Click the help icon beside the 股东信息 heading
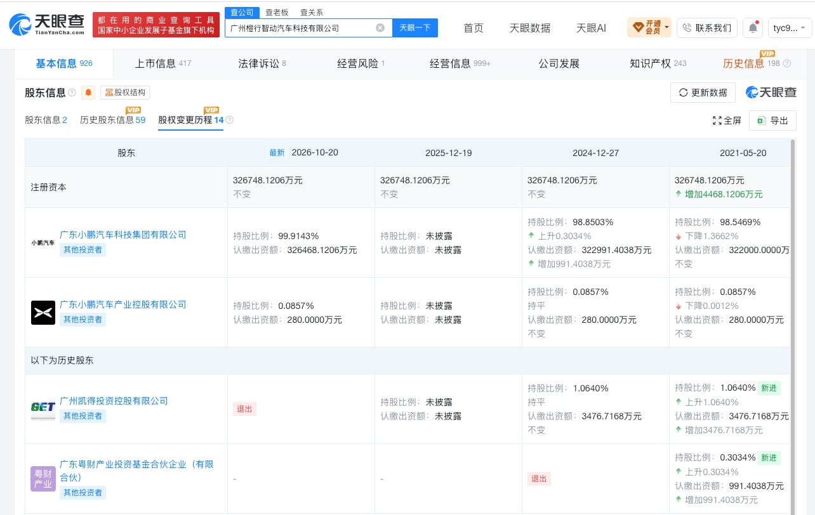 coord(72,93)
